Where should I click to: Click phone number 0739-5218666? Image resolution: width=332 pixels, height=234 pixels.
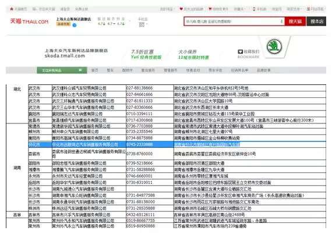[139, 163]
